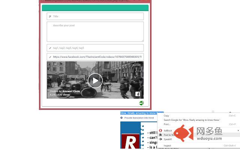Click the puzzle piece extension icon

tap(160, 135)
